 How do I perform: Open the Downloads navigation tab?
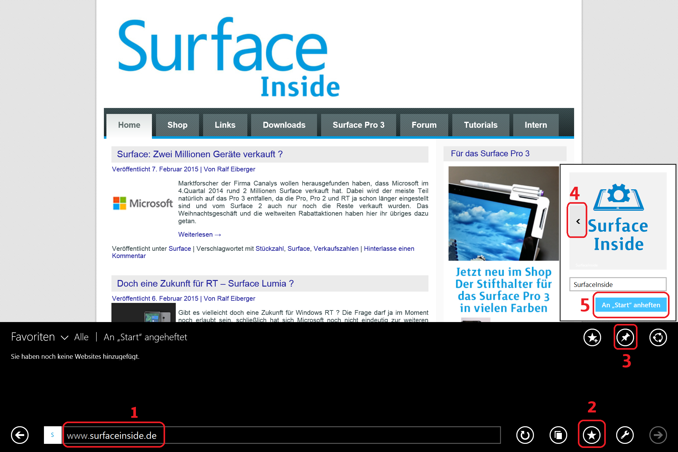tap(284, 125)
